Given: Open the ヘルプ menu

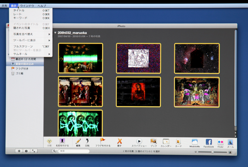Looking at the screenshot, I should point(42,6).
